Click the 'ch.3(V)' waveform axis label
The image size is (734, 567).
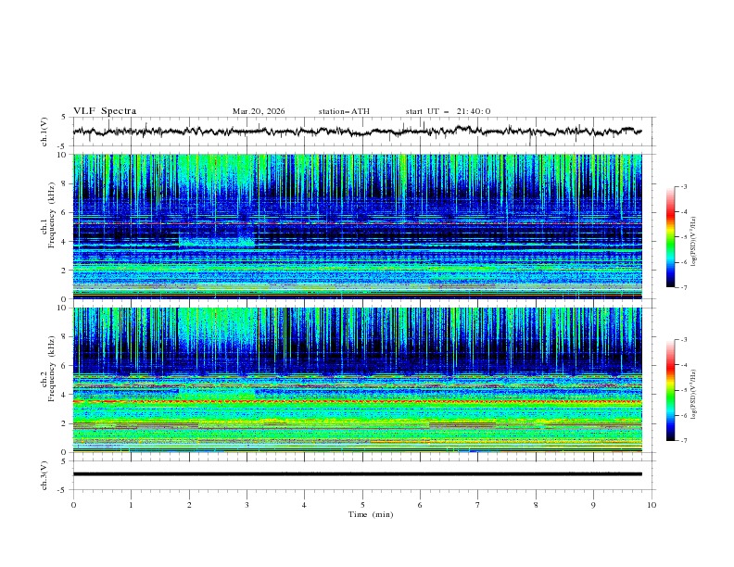tap(44, 475)
